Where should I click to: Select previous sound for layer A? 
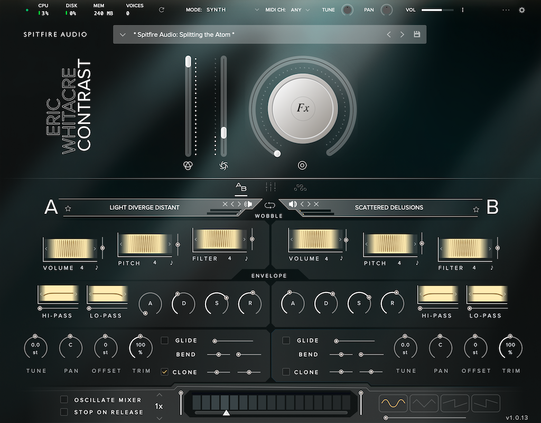click(232, 204)
